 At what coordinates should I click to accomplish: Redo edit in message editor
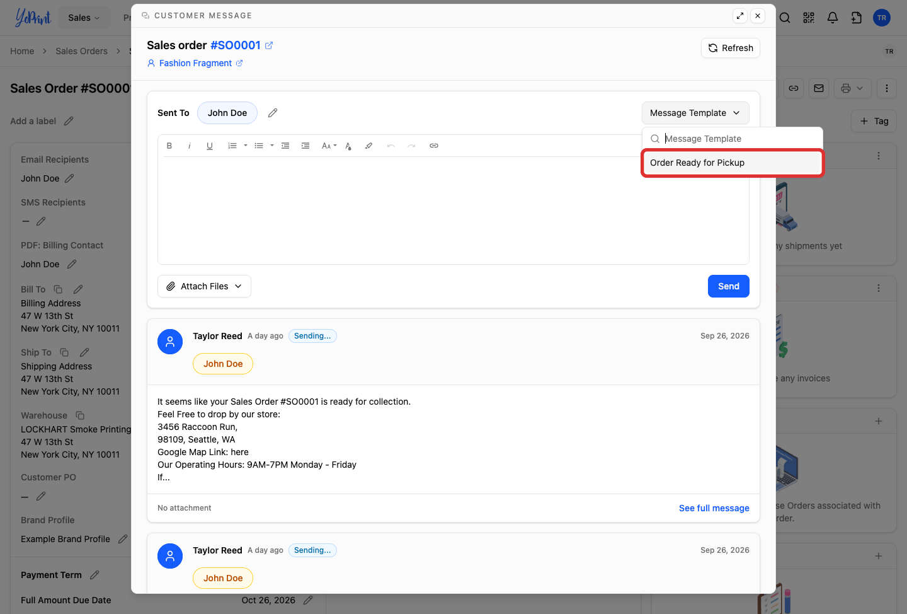(x=411, y=146)
